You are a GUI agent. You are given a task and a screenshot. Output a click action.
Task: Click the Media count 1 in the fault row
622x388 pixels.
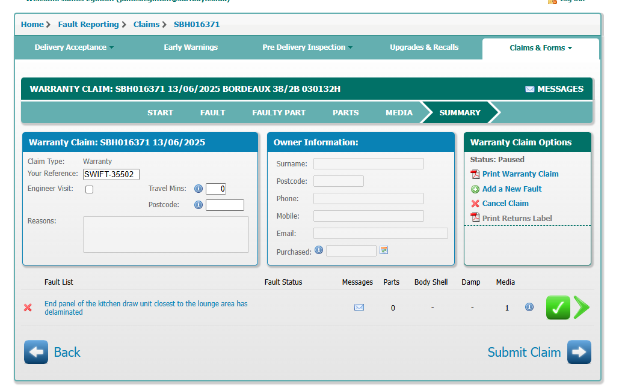pyautogui.click(x=507, y=308)
